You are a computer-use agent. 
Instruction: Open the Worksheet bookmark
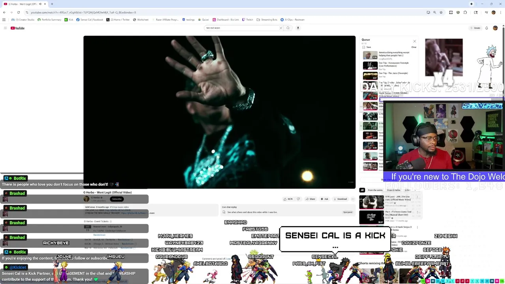click(141, 20)
